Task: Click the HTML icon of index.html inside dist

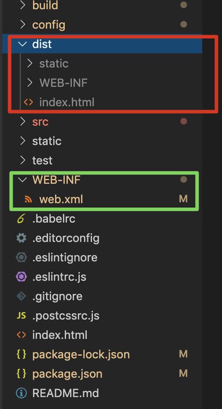Action: click(29, 102)
